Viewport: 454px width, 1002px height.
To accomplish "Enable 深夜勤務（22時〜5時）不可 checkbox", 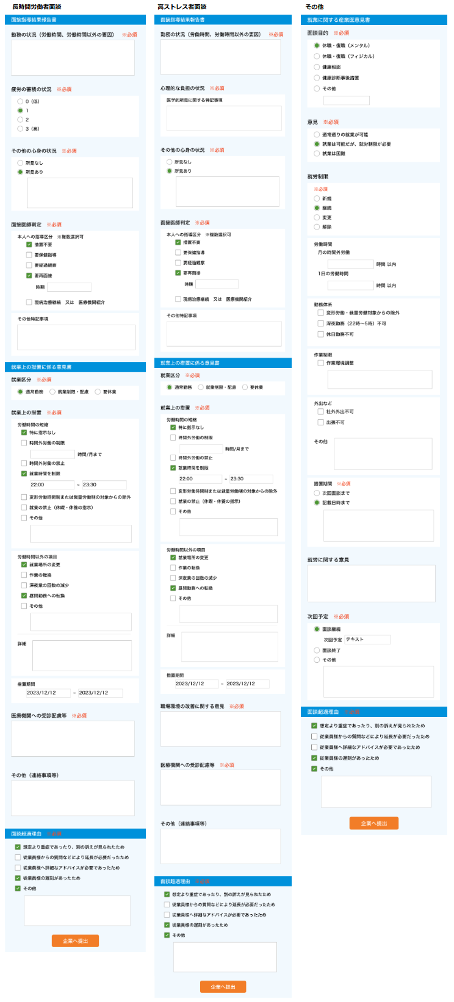I will click(320, 323).
